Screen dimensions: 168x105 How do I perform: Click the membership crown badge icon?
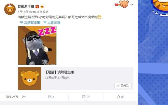click(x=42, y=7)
